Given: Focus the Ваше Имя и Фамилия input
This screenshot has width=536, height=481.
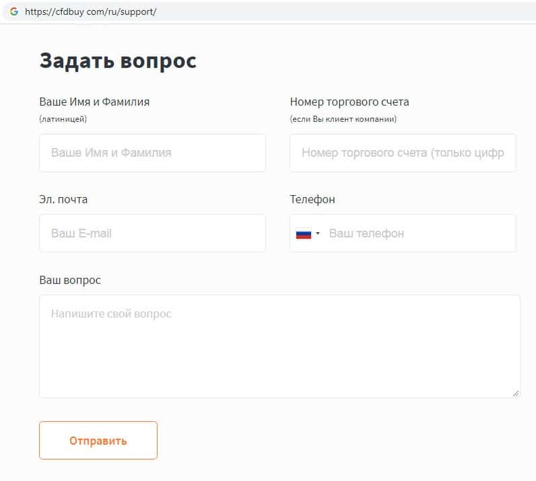Looking at the screenshot, I should coord(152,153).
